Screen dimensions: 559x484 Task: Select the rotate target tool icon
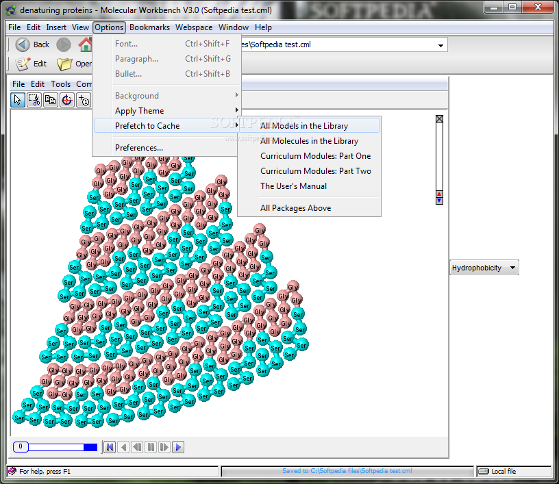67,100
